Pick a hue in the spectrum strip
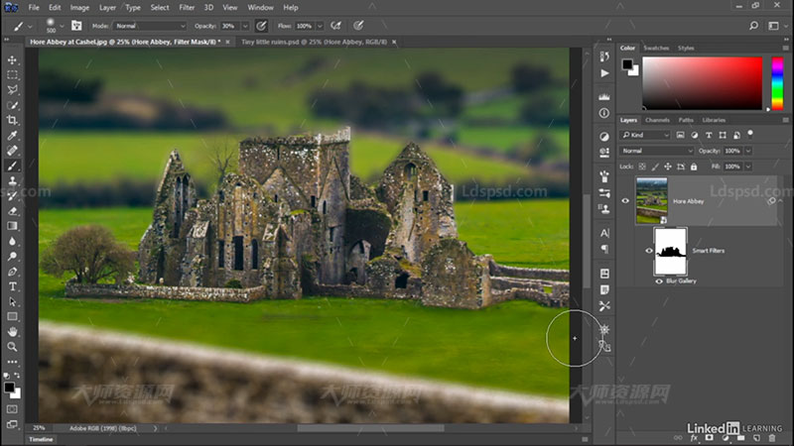This screenshot has width=794, height=446. tap(777, 83)
